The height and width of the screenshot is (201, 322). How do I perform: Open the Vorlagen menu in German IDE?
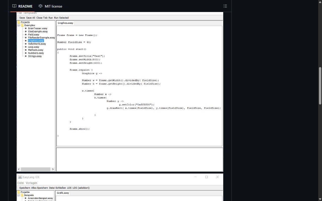point(31,183)
